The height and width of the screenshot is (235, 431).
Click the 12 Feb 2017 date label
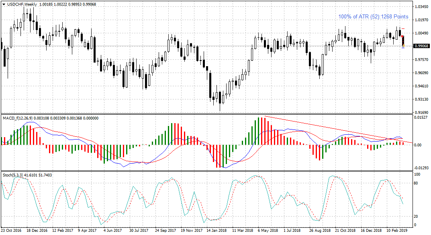click(63, 230)
